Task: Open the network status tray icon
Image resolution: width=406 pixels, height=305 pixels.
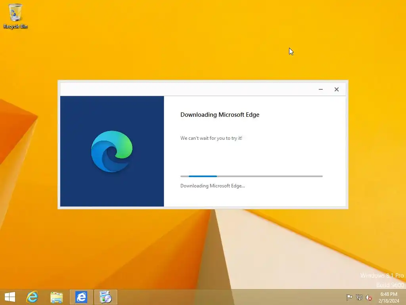Action: click(359, 297)
